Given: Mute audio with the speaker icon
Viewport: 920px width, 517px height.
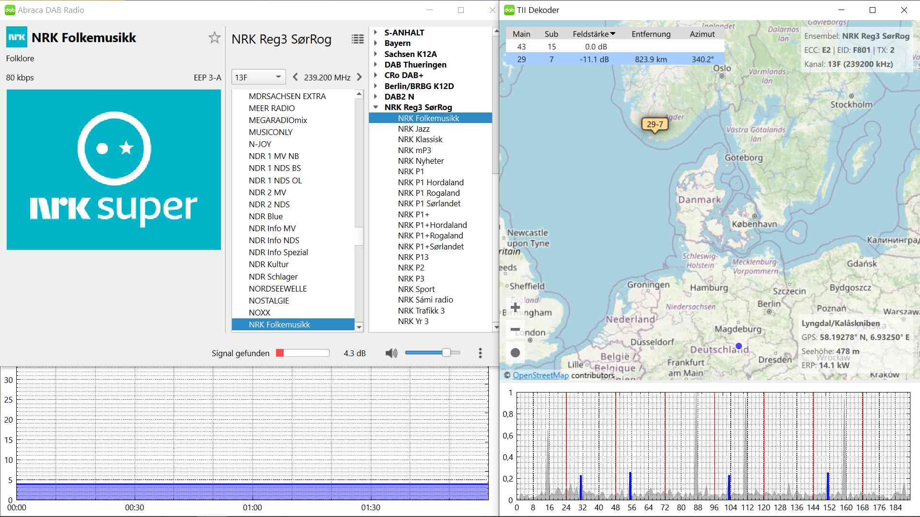Looking at the screenshot, I should click(391, 353).
